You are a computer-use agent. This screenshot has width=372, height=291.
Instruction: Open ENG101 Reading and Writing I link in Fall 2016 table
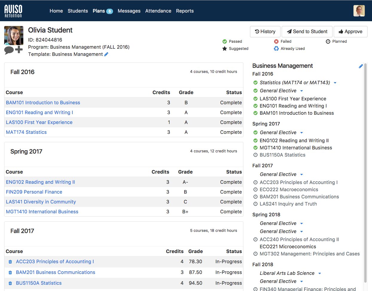point(39,112)
